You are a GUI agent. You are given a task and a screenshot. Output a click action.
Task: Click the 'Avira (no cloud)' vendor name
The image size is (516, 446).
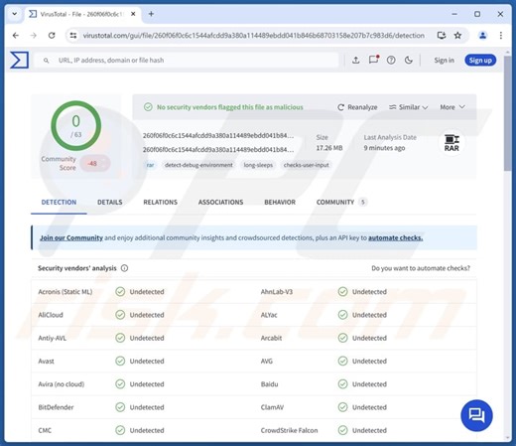pyautogui.click(x=62, y=384)
